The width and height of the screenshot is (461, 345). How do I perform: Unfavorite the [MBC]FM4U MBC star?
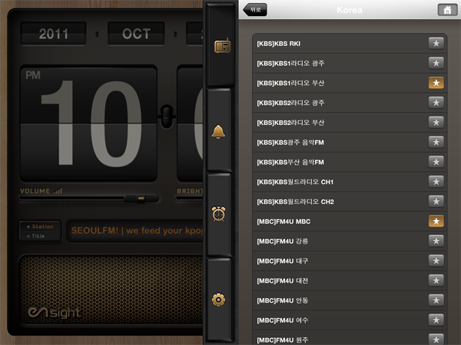click(x=436, y=222)
